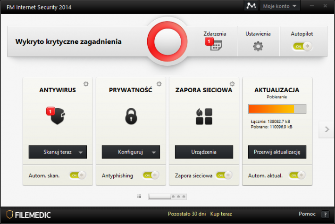This screenshot has height=224, width=335.
Task: Open the Moje konto dropdown
Action: [x=280, y=6]
